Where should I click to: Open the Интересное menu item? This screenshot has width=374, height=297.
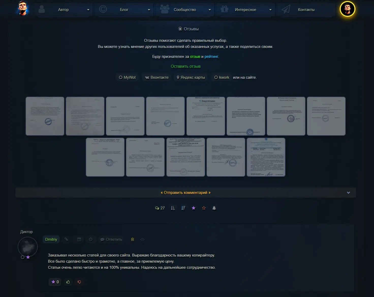(x=245, y=10)
